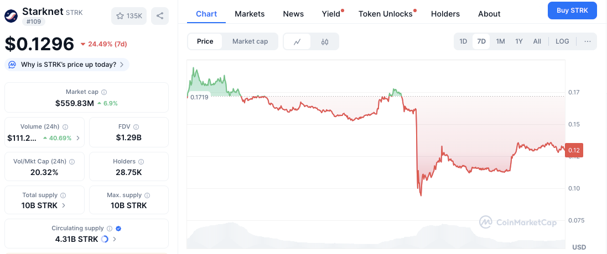Switch to the candlestick chart icon
Screen dimensions: 607x254
coord(325,41)
